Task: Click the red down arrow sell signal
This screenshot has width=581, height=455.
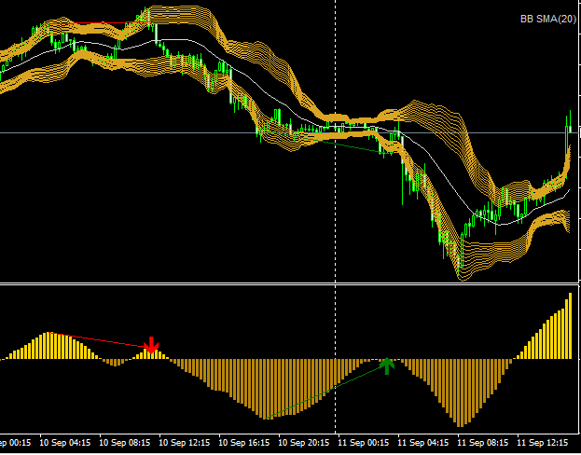Action: pos(151,346)
